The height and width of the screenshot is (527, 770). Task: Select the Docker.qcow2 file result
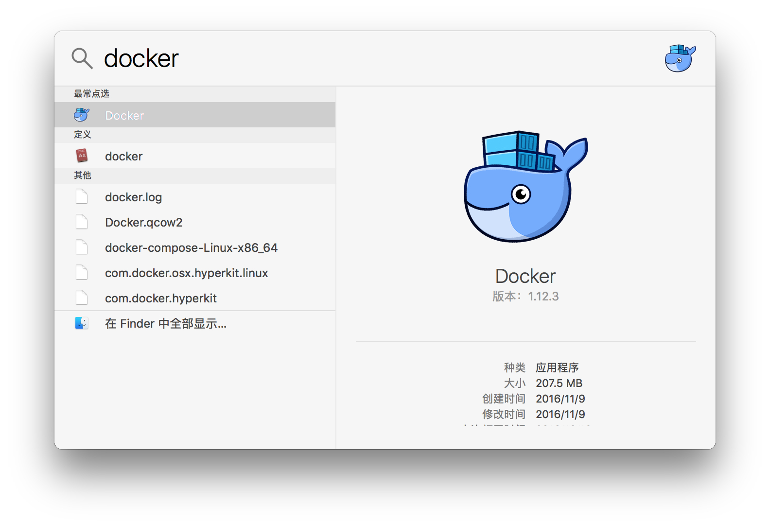pos(195,222)
